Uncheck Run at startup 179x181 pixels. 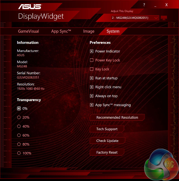tap(92, 78)
